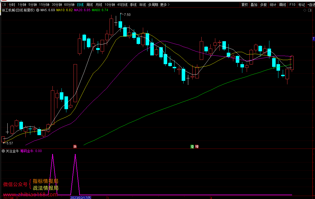Click the 标记 mark button

(x=302, y=5)
